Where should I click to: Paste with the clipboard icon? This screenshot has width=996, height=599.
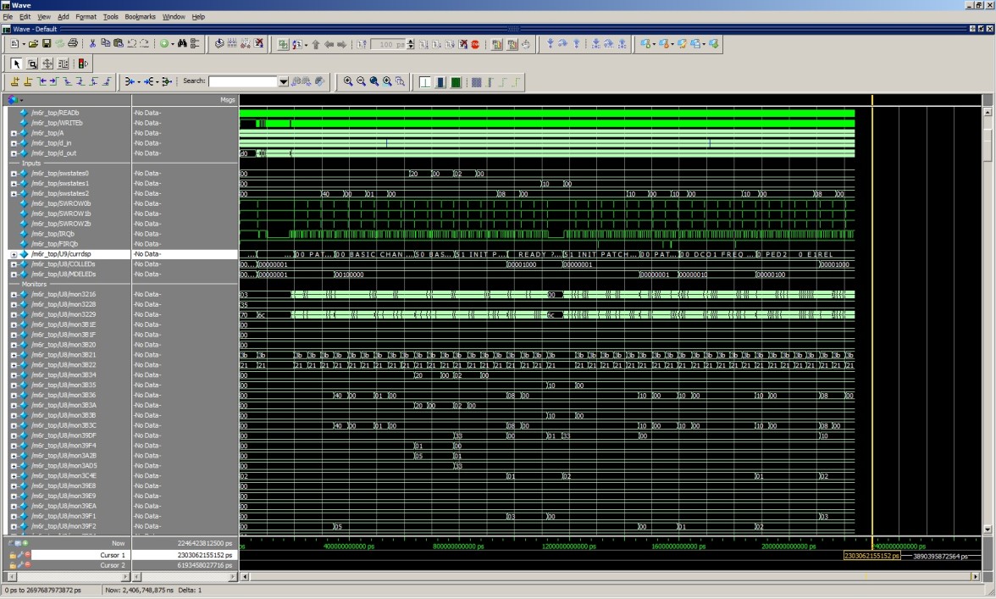(119, 44)
